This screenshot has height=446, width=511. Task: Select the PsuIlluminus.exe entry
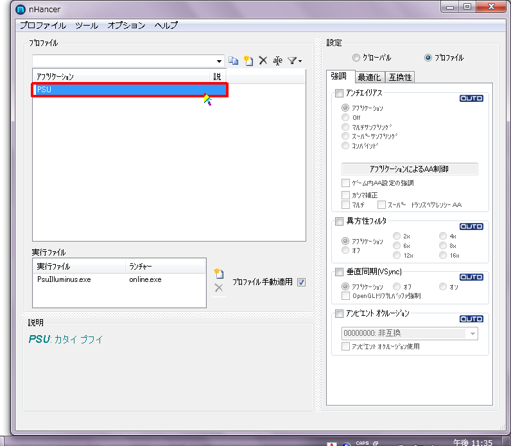[x=64, y=279]
